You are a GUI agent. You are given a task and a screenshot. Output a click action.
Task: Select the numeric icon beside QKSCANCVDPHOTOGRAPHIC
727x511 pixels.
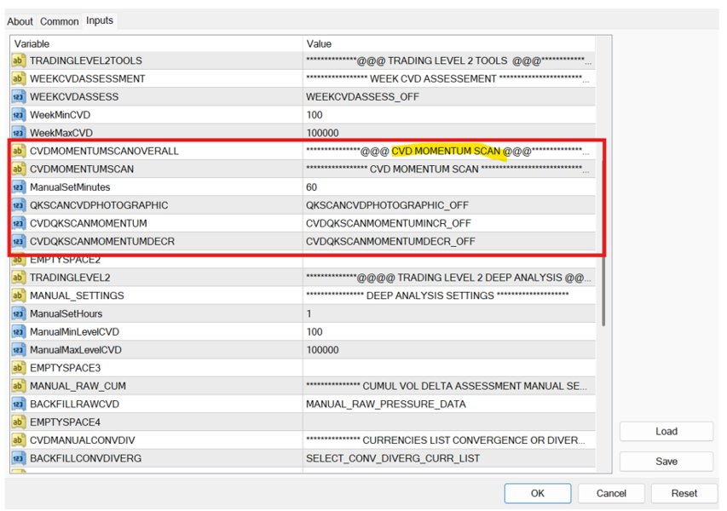(x=18, y=205)
